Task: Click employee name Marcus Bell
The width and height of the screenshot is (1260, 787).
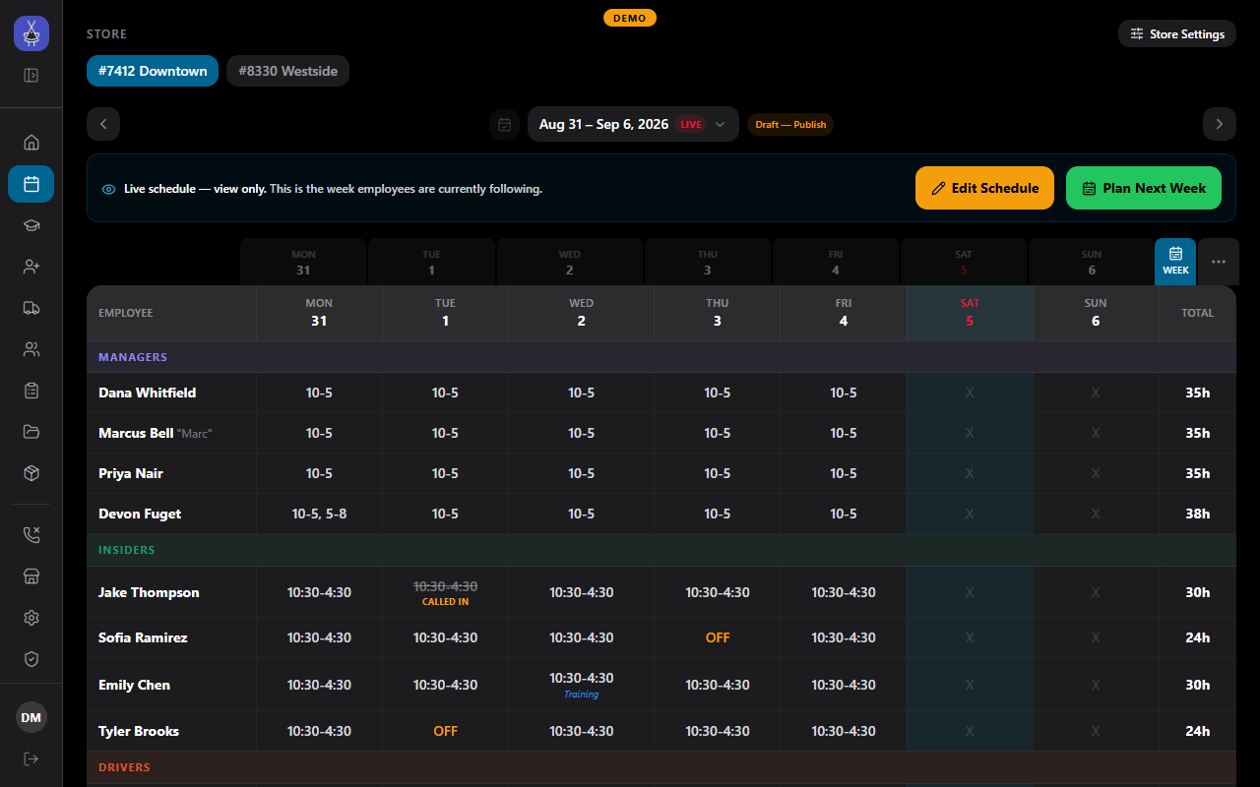Action: click(x=136, y=433)
